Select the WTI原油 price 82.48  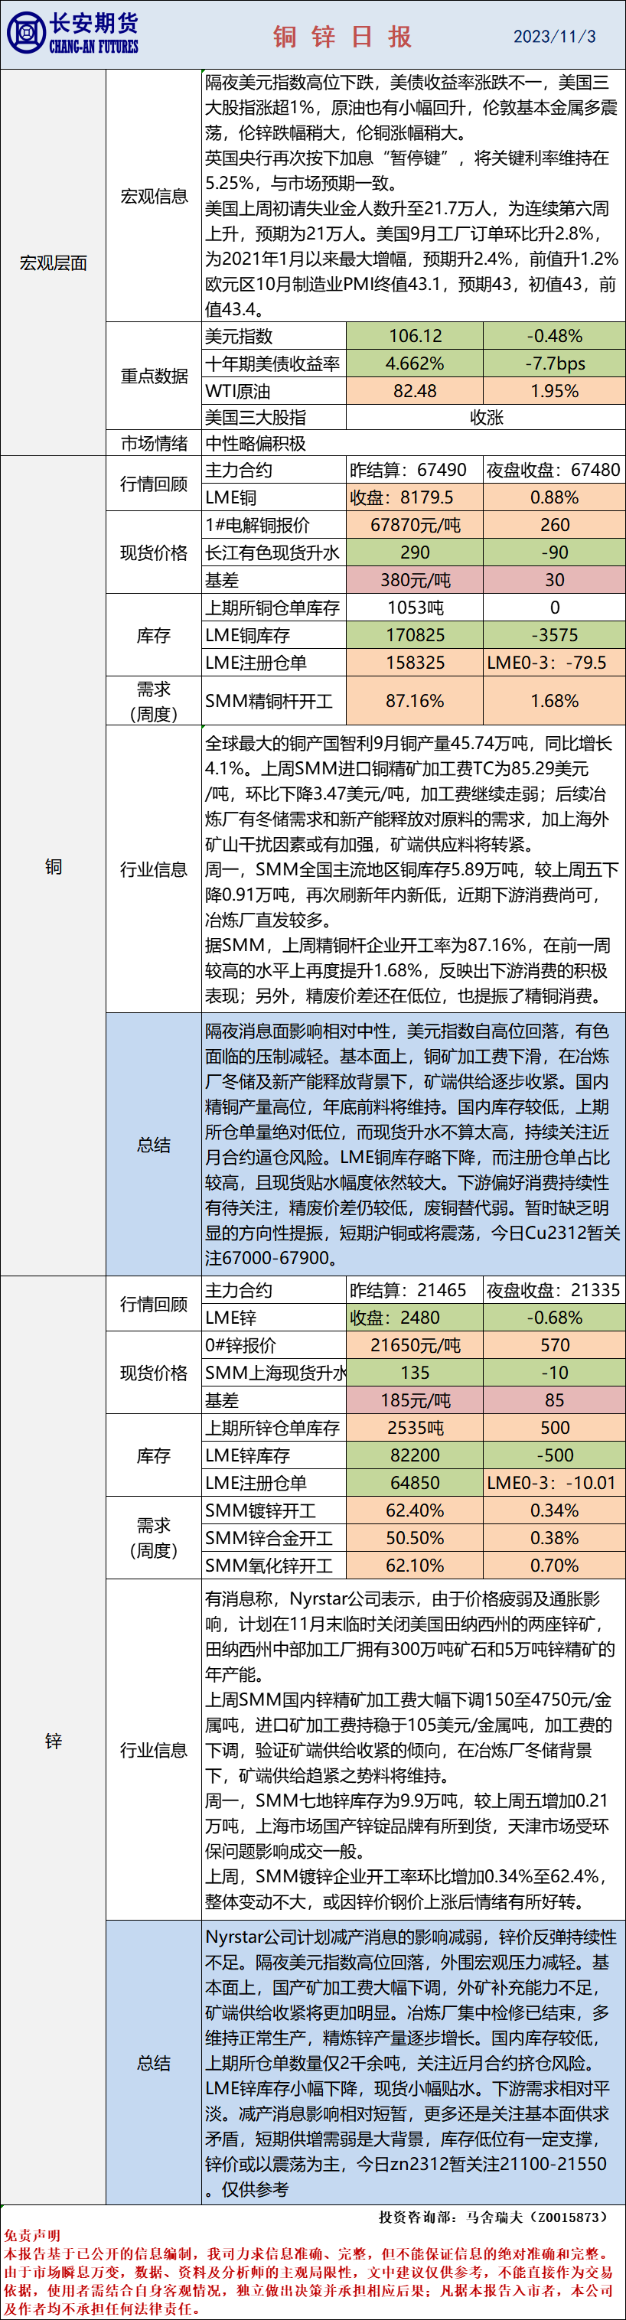coord(416,391)
